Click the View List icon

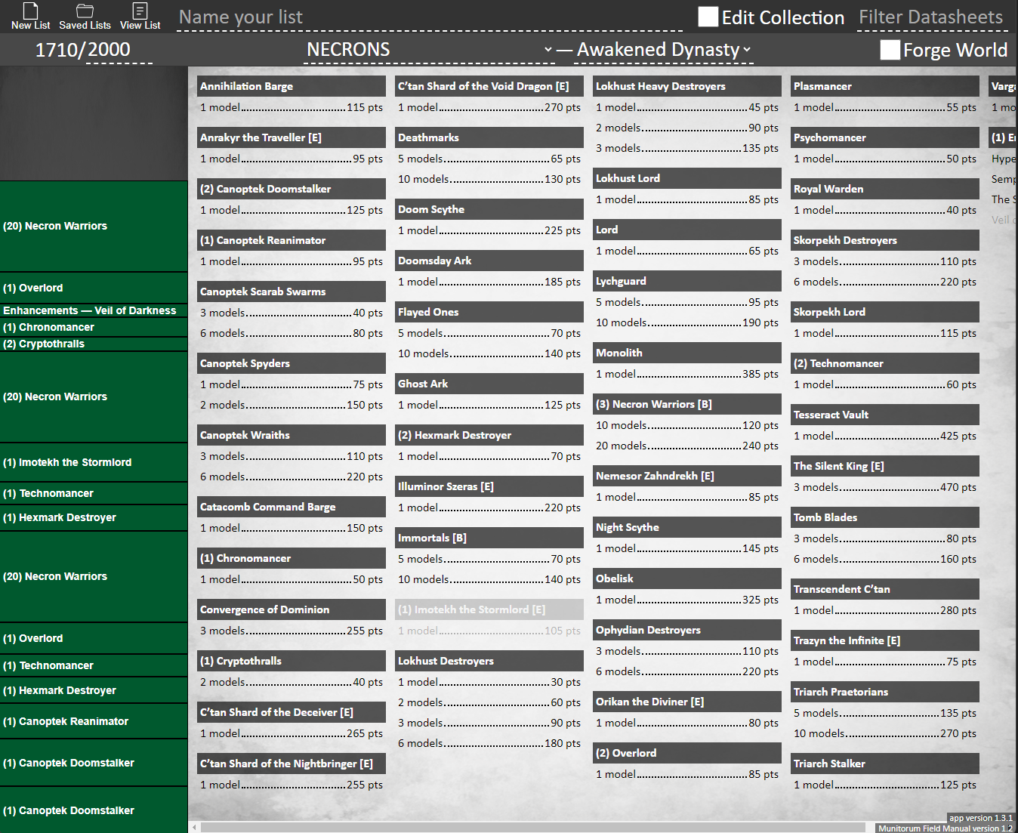pos(140,16)
